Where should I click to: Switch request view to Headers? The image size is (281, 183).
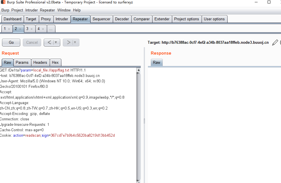click(40, 62)
